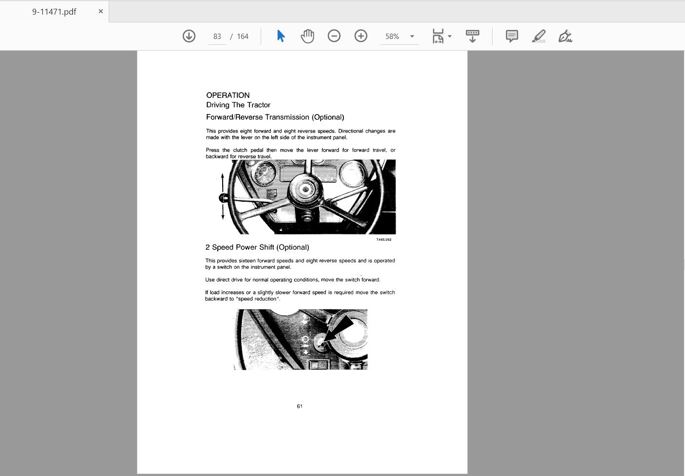This screenshot has height=476, width=685.
Task: Activate the hand pan tool
Action: coord(307,36)
